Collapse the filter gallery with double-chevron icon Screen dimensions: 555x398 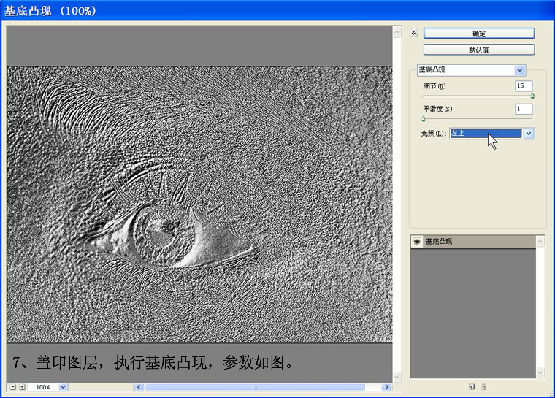tap(414, 33)
